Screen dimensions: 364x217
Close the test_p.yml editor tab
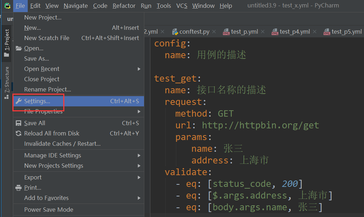click(x=263, y=32)
